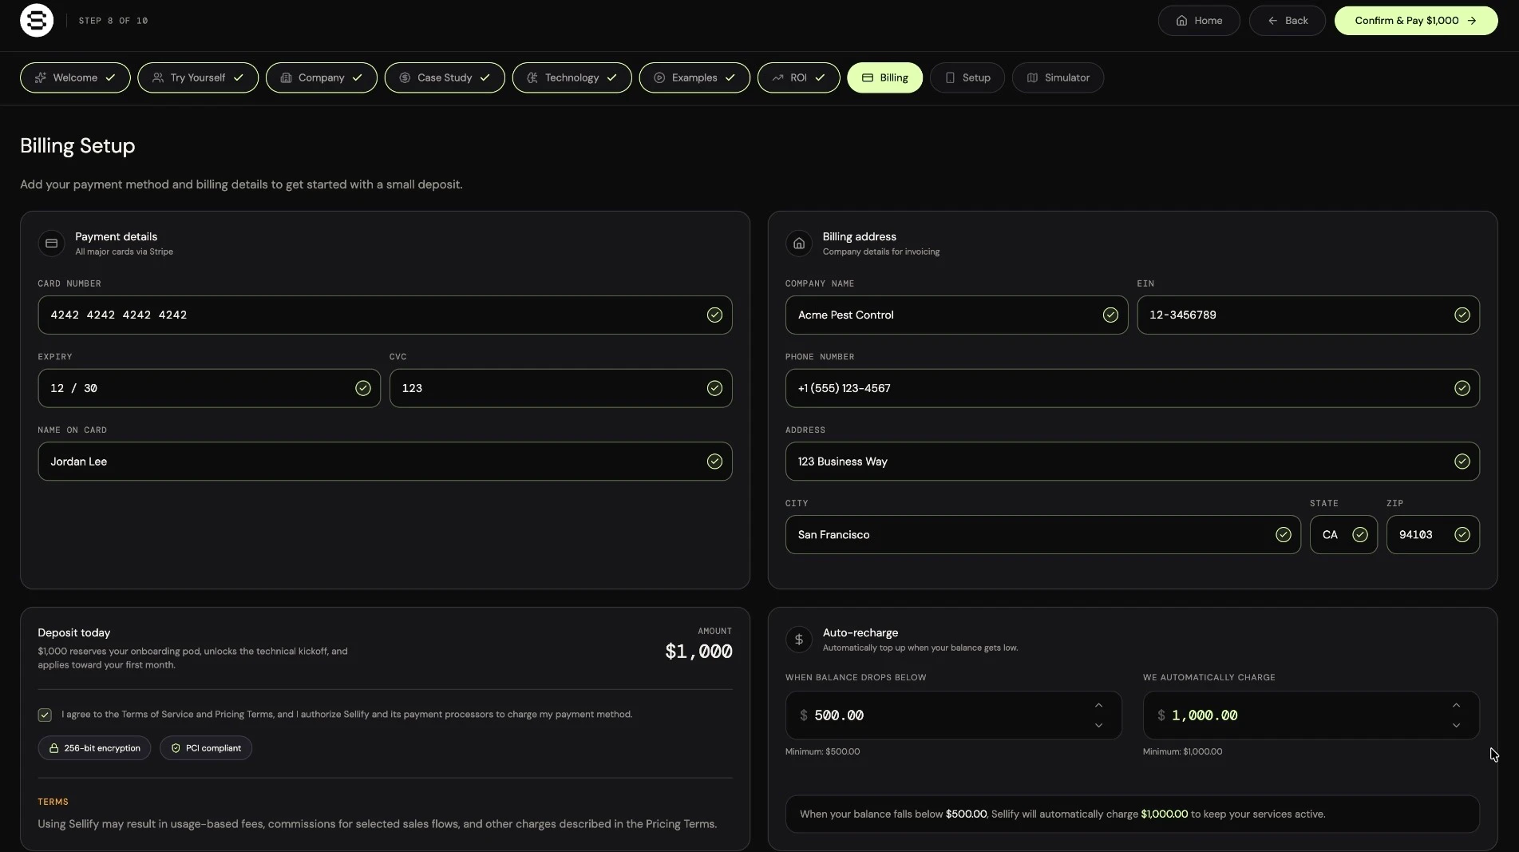
Task: Edit the Phone Number field
Action: click(1133, 388)
